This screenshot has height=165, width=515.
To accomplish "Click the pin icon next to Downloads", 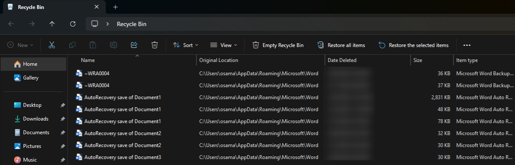I will point(62,119).
